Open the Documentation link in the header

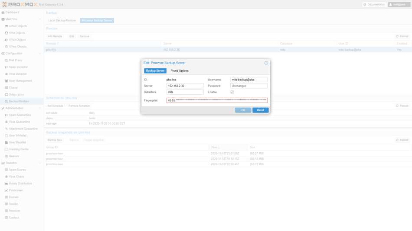pos(374,4)
